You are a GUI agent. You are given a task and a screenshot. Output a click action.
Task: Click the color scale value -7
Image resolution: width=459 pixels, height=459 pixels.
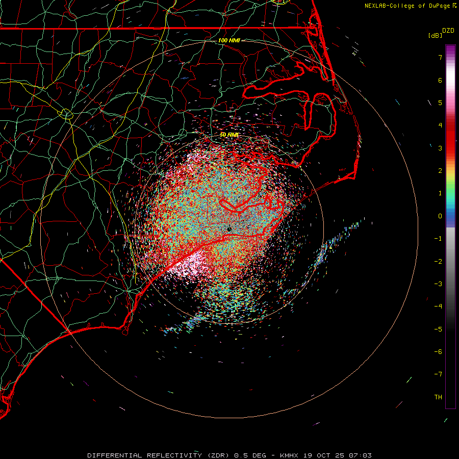pos(438,374)
